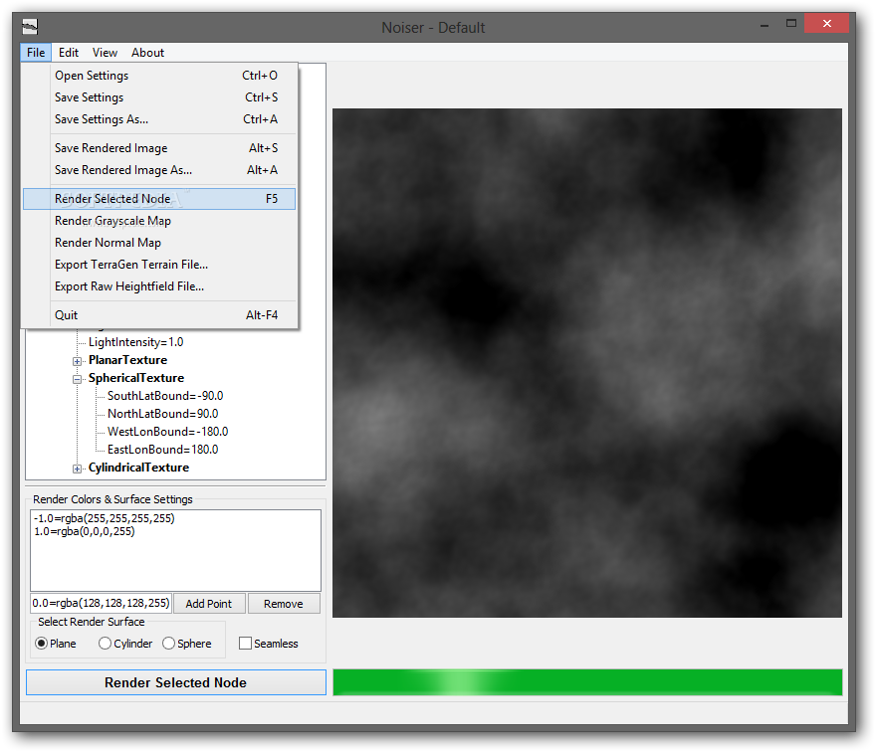
Task: Click the Add Point button
Action: pyautogui.click(x=209, y=604)
